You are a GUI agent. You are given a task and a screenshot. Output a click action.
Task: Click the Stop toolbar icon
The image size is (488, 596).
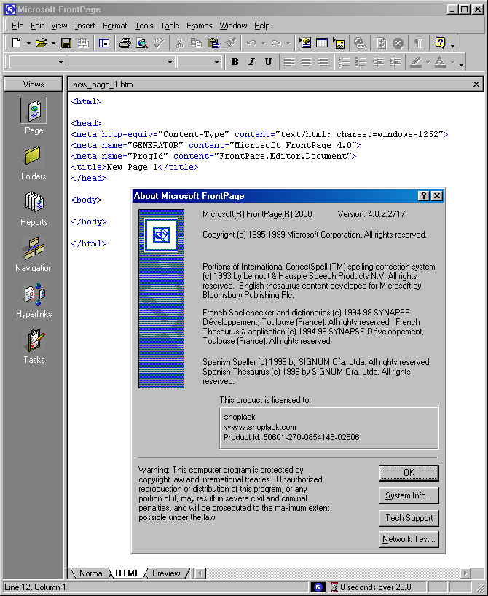click(398, 43)
